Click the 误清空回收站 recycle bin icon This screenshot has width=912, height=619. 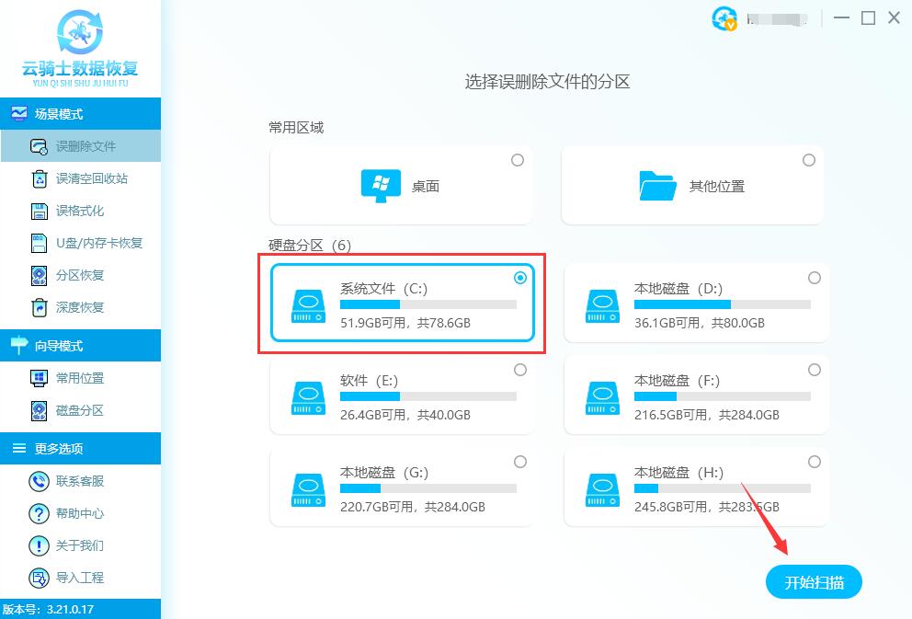[x=39, y=178]
